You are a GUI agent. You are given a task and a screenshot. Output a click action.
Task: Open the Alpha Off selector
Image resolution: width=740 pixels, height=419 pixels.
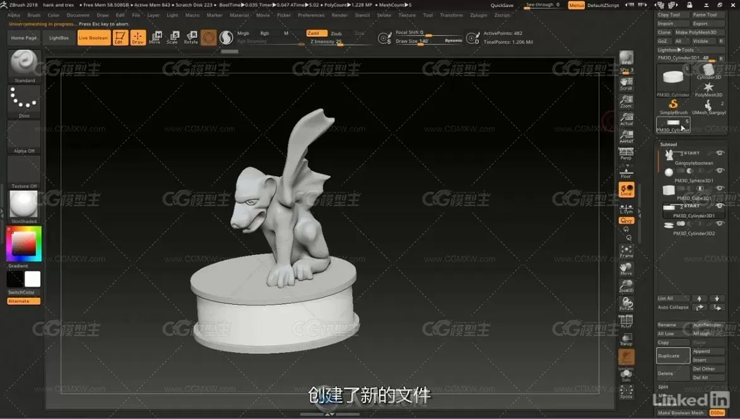[x=24, y=137]
